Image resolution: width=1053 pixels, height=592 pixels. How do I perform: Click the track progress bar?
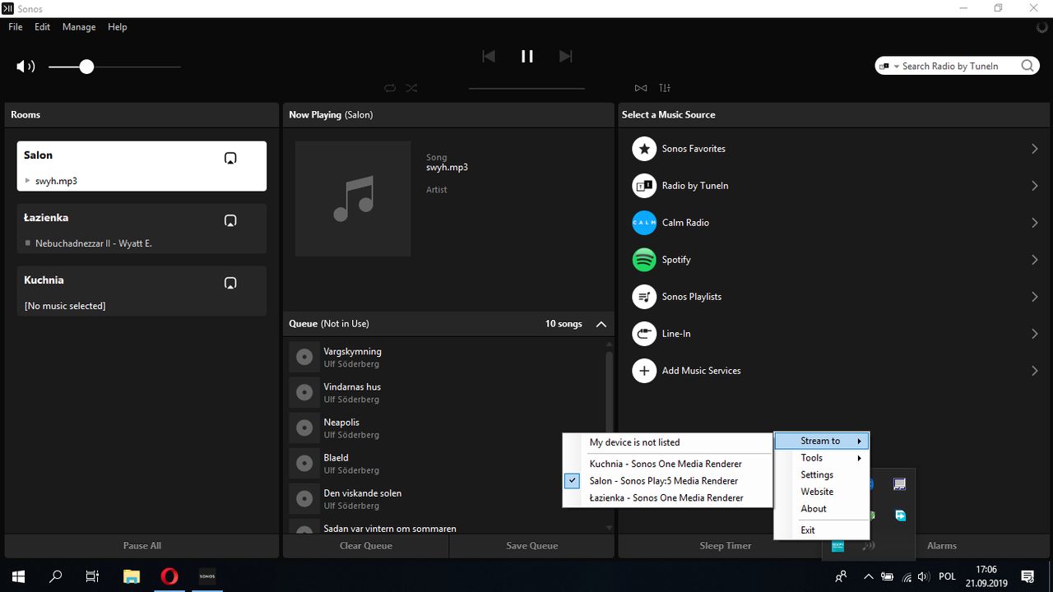(x=526, y=88)
